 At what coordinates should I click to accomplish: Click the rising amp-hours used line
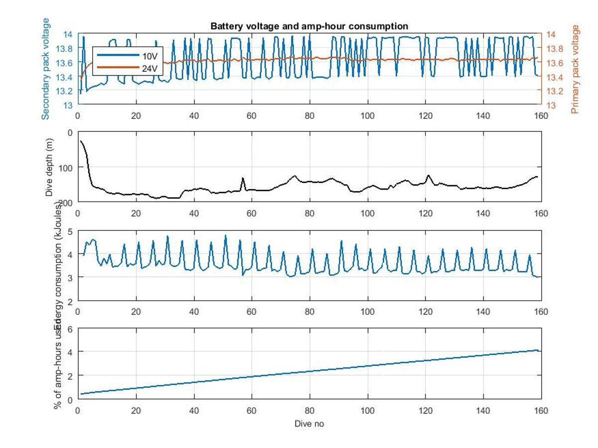(309, 372)
